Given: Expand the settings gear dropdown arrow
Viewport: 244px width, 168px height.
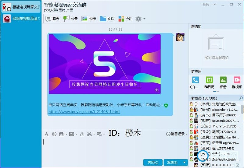Looking at the screenshot, I should pos(144,19).
